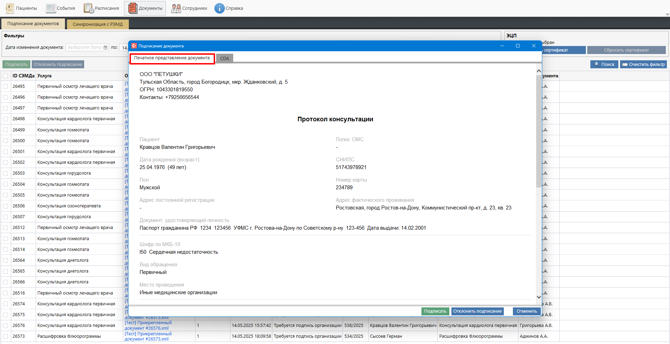670x344 pixels.
Task: Select the checkbox for document 26576
Action: [x=6, y=326]
